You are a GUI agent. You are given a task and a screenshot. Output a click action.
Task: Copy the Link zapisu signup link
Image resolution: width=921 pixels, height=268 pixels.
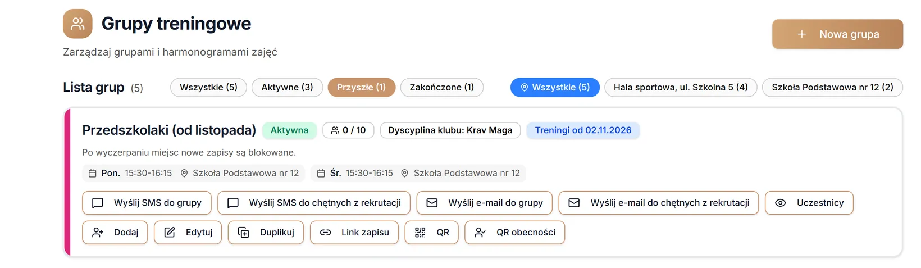pos(354,232)
